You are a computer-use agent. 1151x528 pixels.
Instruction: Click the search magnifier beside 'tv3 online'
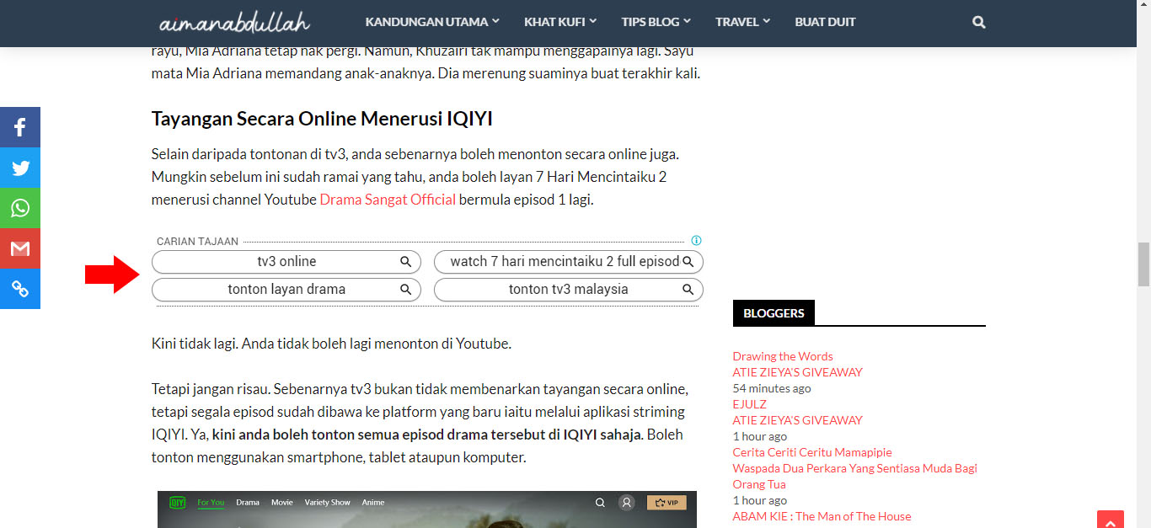[405, 262]
